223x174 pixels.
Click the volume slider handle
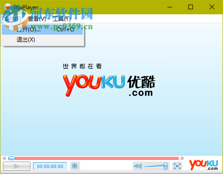tap(166, 166)
